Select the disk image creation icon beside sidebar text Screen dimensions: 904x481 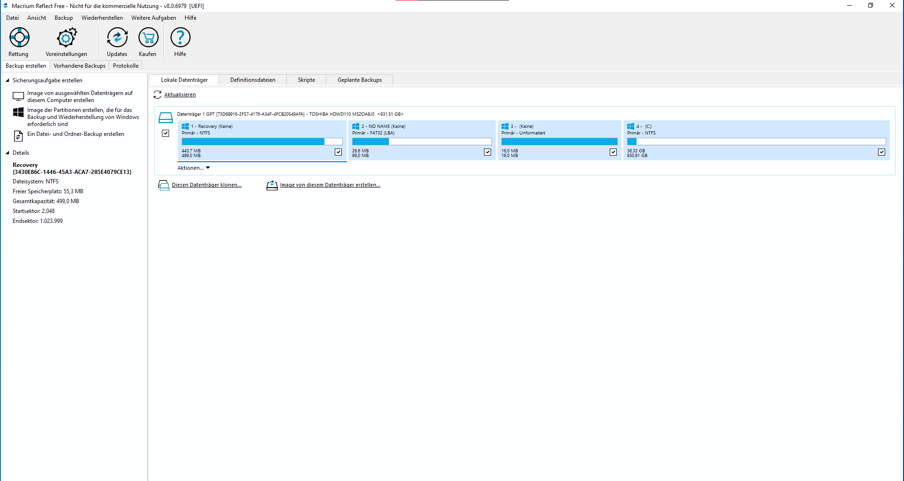[18, 96]
